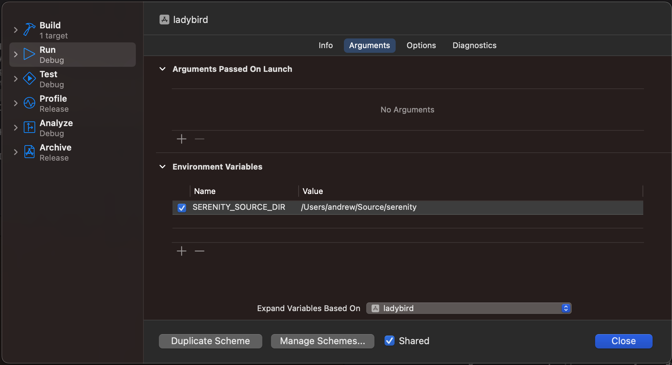This screenshot has width=672, height=365.
Task: Switch to the Info tab
Action: [326, 46]
